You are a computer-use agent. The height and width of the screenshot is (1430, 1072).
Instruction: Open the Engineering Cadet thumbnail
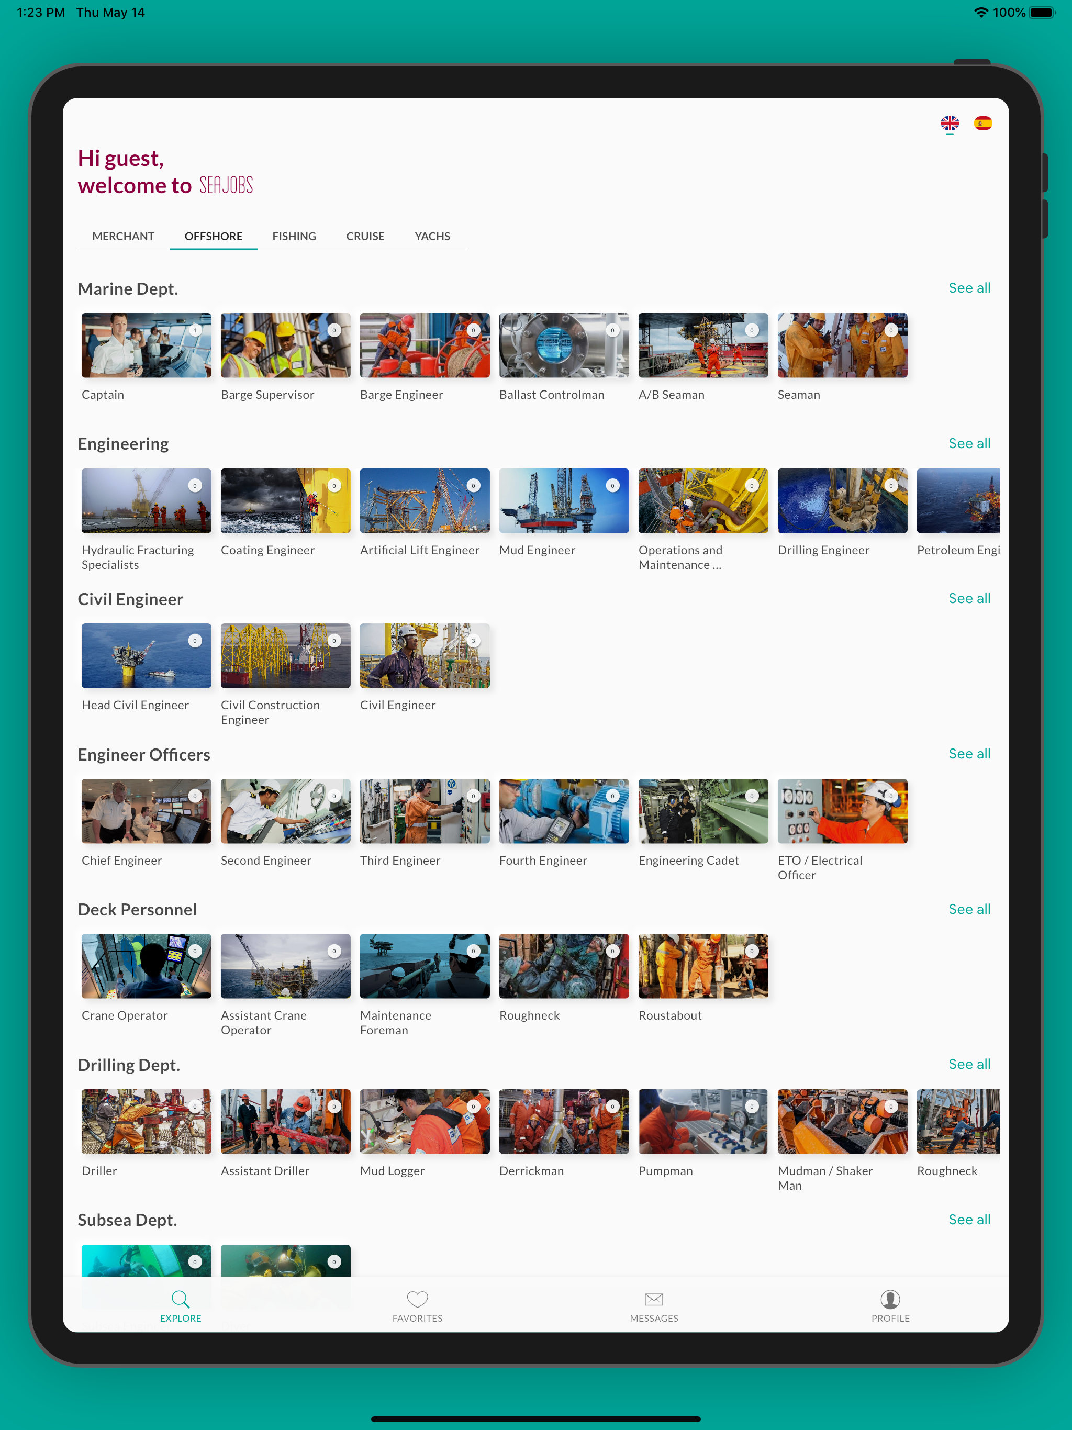click(703, 811)
